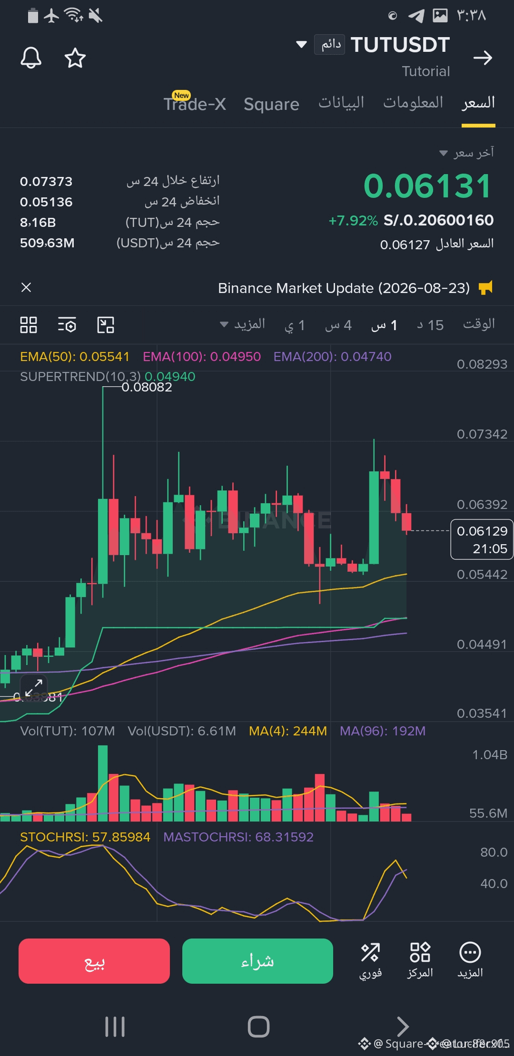Tap the current price marker 0.06129

coord(482,540)
